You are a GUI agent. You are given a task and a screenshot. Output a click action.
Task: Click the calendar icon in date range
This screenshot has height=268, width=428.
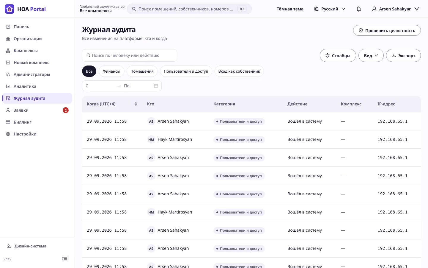pos(156,86)
